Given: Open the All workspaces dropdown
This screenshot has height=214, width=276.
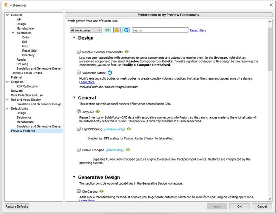Looking at the screenshot, I should pos(86,30).
